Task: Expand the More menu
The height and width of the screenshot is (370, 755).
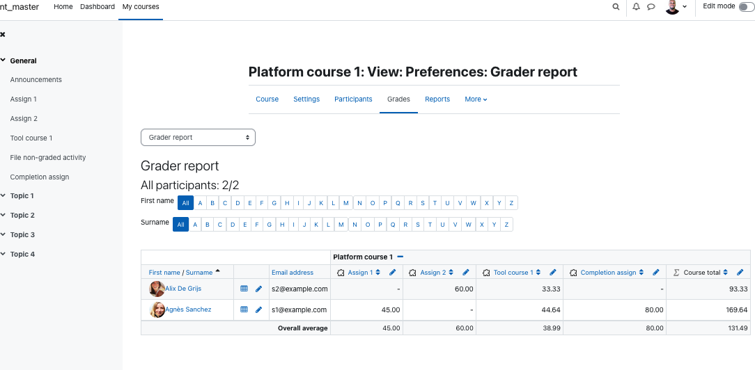Action: [476, 99]
